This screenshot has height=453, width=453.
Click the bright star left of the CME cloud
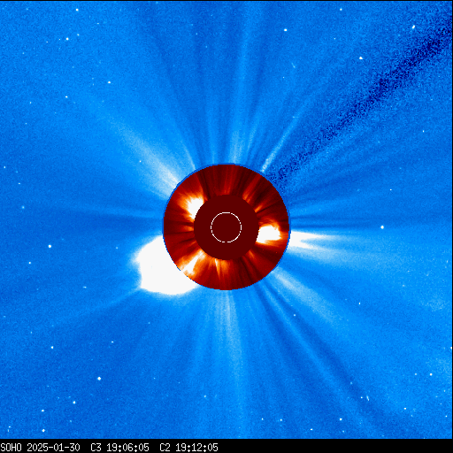point(50,246)
